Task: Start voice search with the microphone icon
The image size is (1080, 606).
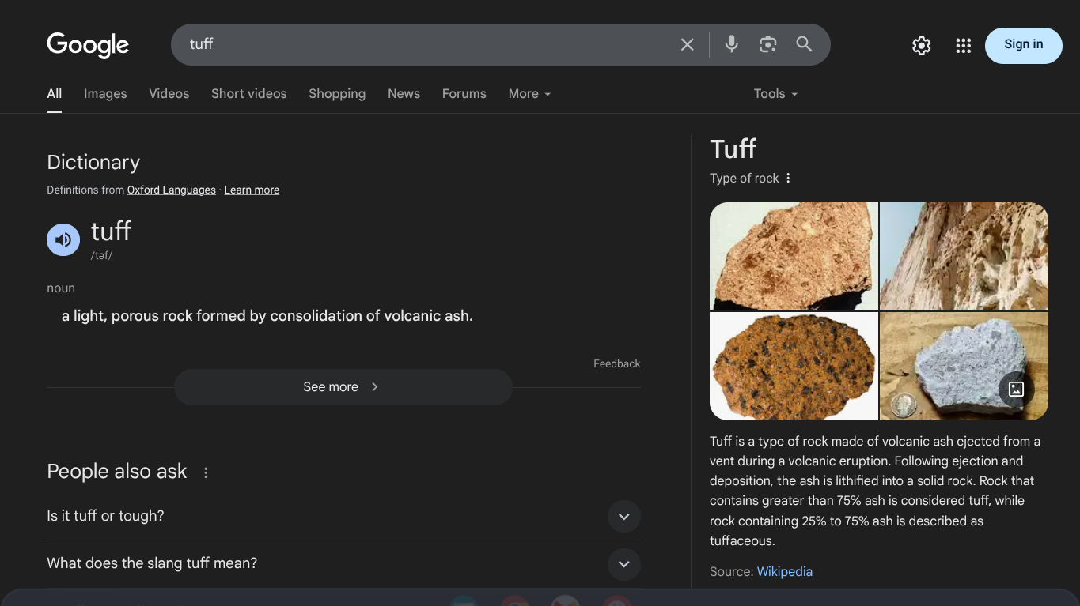Action: [x=732, y=44]
